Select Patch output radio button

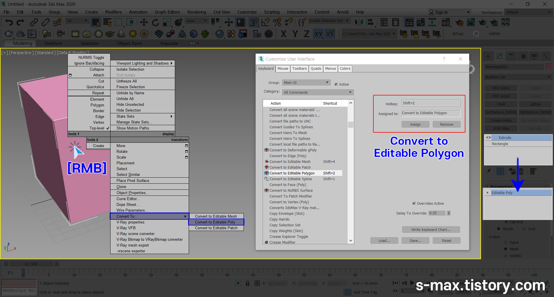(x=506, y=243)
